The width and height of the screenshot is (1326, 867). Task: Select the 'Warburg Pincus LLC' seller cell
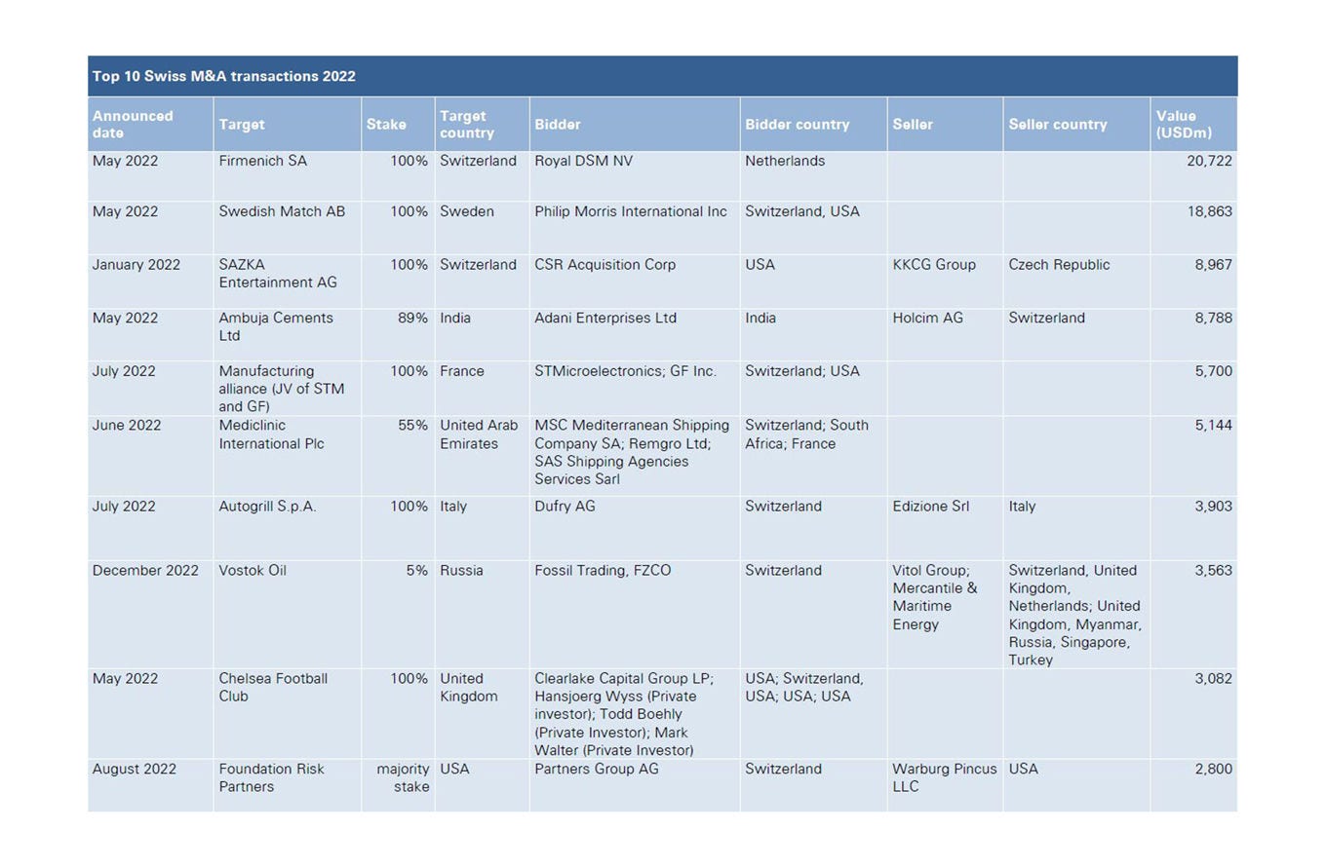[x=944, y=777]
